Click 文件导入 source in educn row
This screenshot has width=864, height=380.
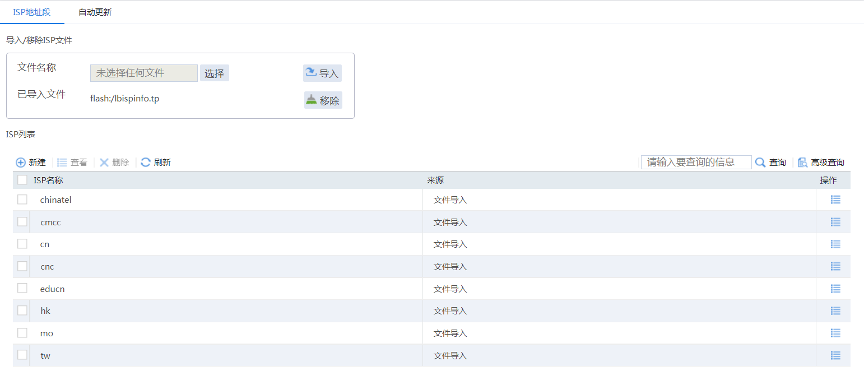(x=450, y=289)
